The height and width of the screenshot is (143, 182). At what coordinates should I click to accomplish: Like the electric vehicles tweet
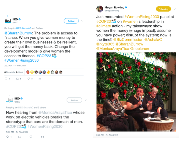[x=31, y=137]
